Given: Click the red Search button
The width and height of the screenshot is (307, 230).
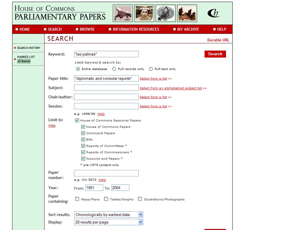Looking at the screenshot, I should (x=215, y=54).
